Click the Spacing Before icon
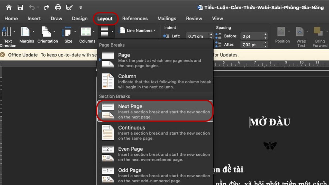The image size is (329, 185). click(x=218, y=36)
